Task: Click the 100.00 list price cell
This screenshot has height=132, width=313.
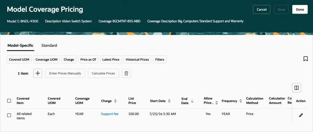Action: (134, 114)
